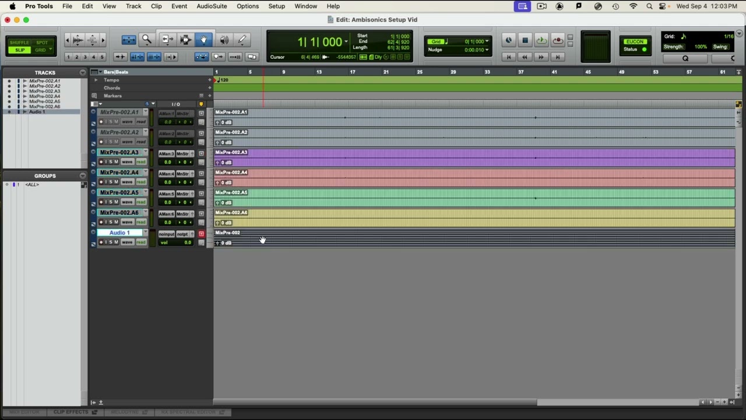Image resolution: width=746 pixels, height=420 pixels.
Task: Open the Event menu
Action: [x=179, y=6]
